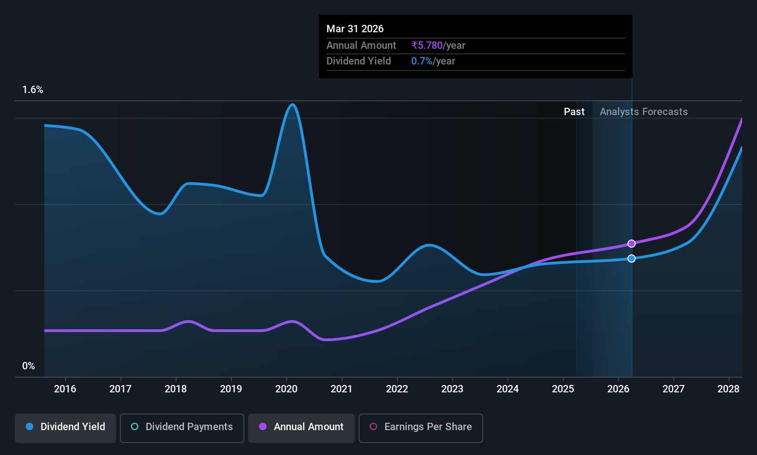Click the teal Dividend Payments legend circle
This screenshot has height=455, width=757.
[135, 426]
